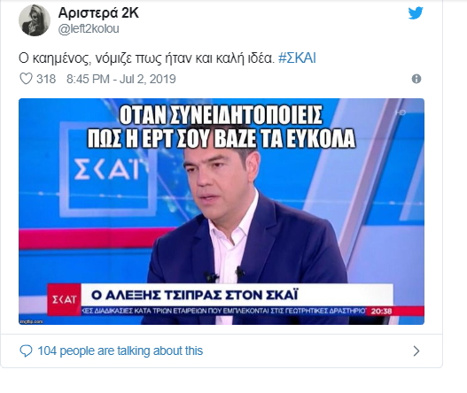Expand the conversation using the right chevron arrow
Image resolution: width=467 pixels, height=393 pixels.
(x=416, y=351)
